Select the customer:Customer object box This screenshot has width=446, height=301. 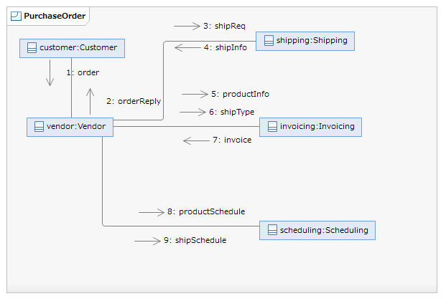coord(73,48)
